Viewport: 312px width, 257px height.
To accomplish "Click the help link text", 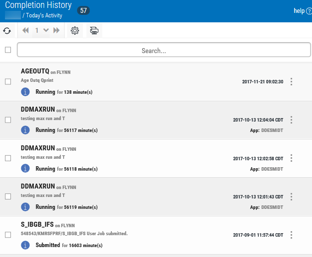I will tap(299, 11).
